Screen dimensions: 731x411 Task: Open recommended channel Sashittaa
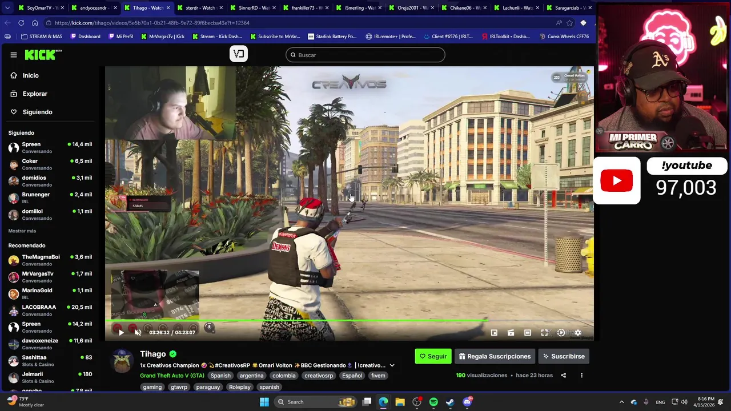[x=50, y=360]
